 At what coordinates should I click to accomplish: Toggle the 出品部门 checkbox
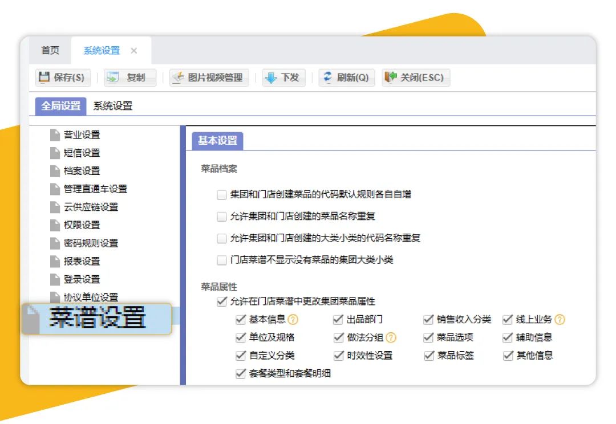click(x=339, y=320)
